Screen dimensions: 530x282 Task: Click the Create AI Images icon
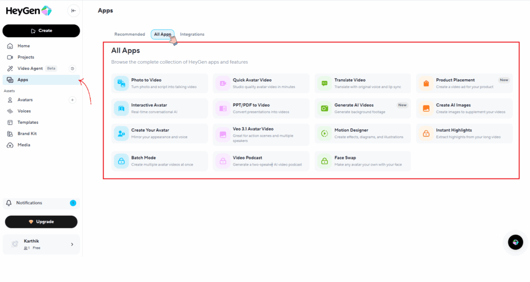pyautogui.click(x=426, y=109)
